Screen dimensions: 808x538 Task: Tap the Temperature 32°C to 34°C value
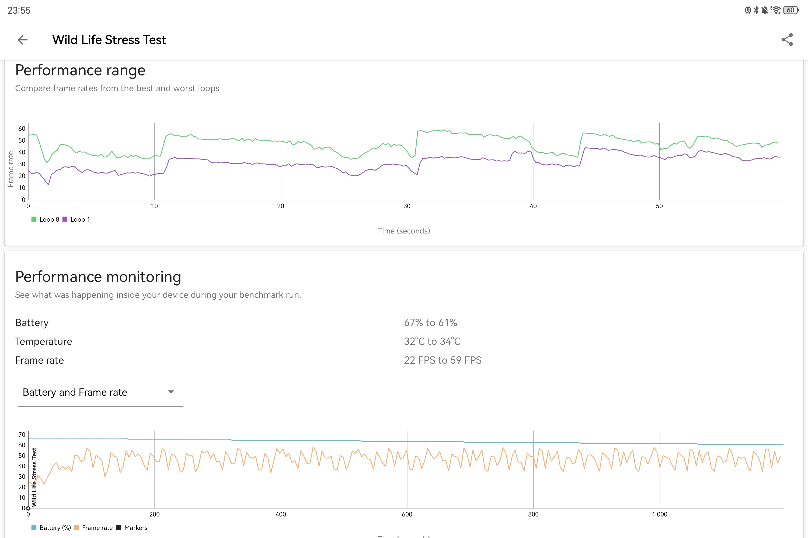point(432,341)
